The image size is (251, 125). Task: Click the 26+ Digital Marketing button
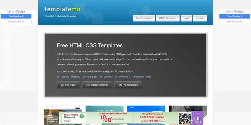[97, 85]
